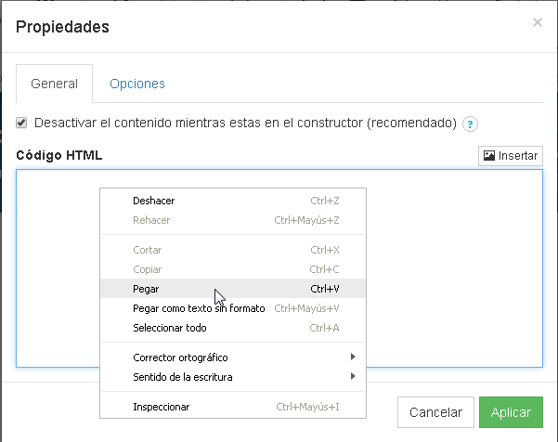
Task: Click the Desactivar el contenido label text
Action: [x=245, y=123]
